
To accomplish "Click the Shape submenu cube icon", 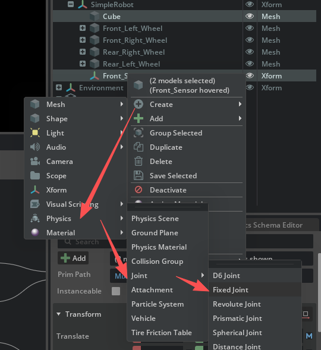I will tap(35, 118).
